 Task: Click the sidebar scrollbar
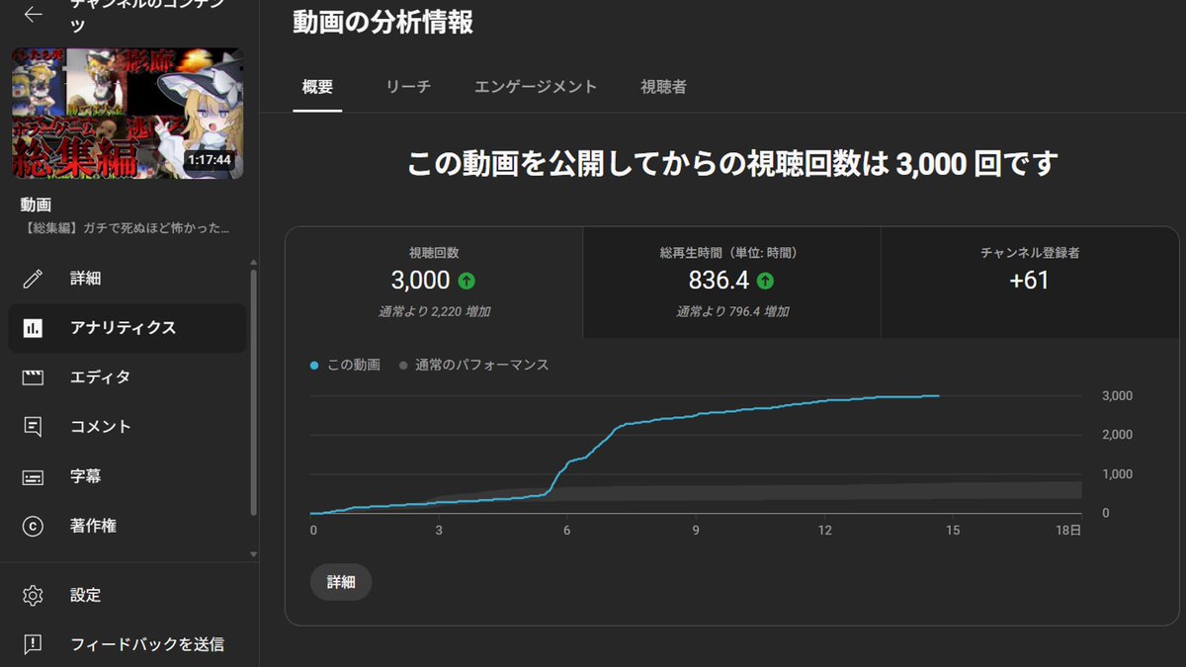click(x=253, y=390)
